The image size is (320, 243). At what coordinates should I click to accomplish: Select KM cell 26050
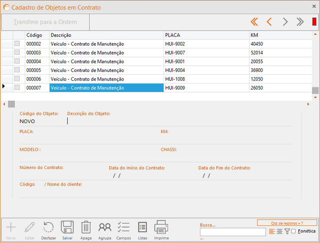tap(280, 88)
